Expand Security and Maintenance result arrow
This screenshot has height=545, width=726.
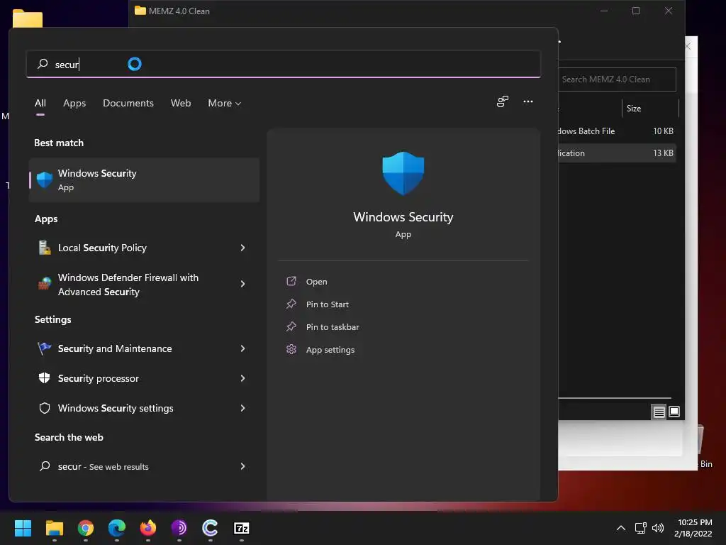click(x=242, y=348)
